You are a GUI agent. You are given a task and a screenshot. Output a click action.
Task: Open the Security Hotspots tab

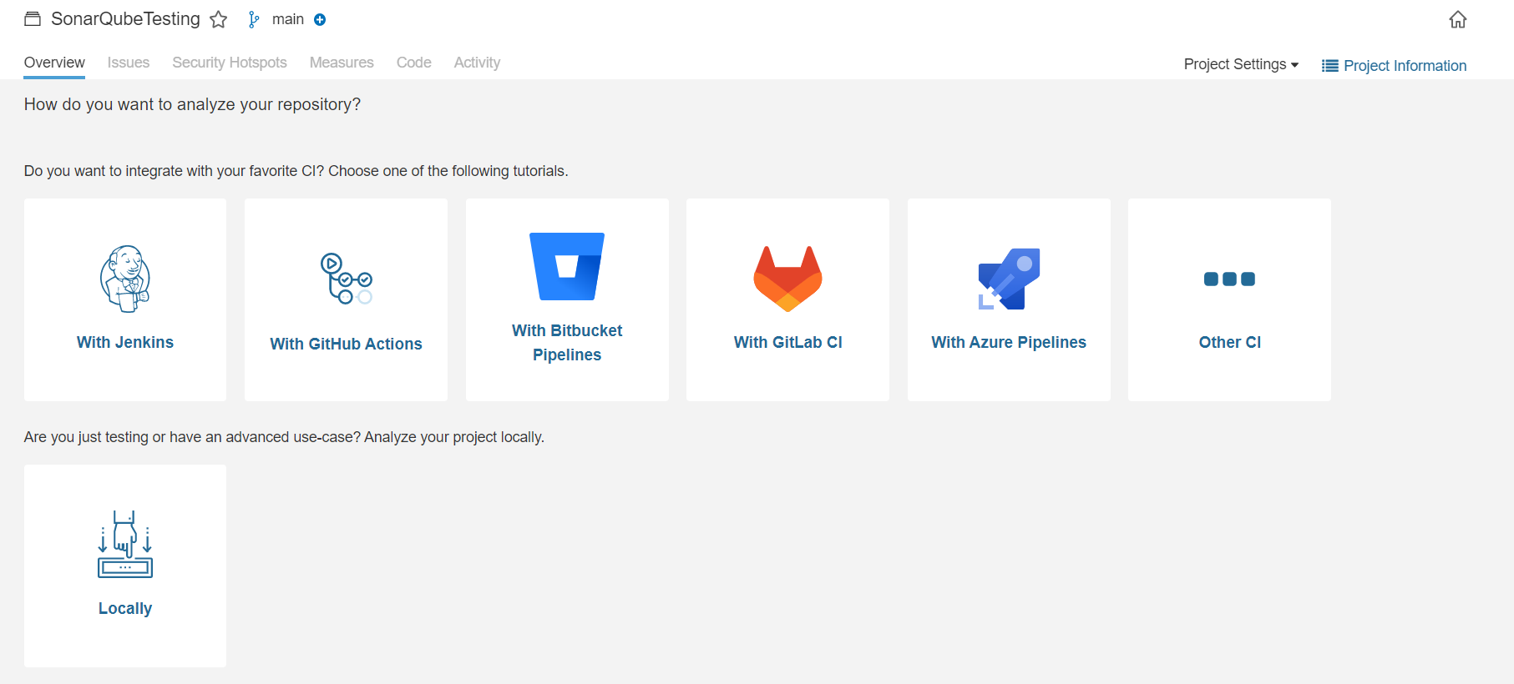230,63
